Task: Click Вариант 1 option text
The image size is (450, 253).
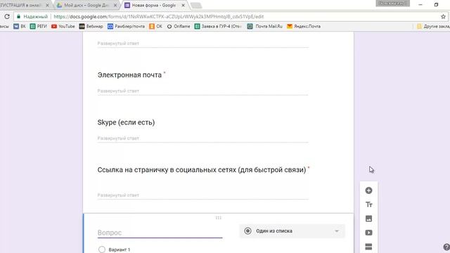Action: [x=119, y=250]
